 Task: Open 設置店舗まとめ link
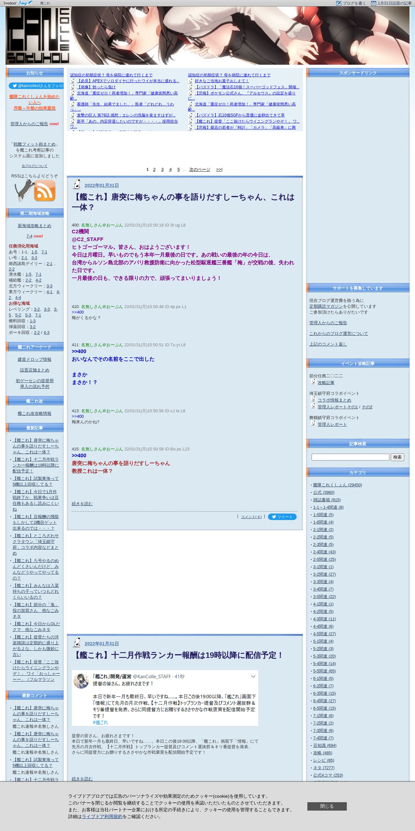coord(35,370)
